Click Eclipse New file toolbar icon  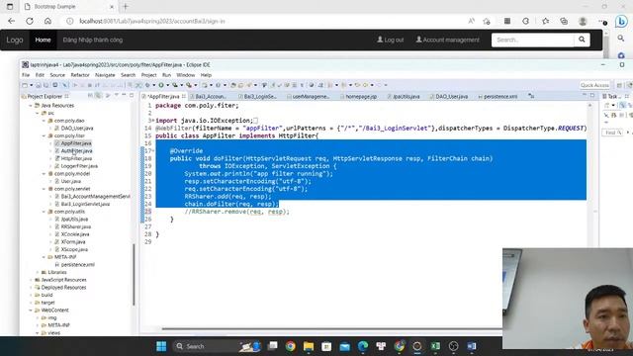[x=25, y=85]
